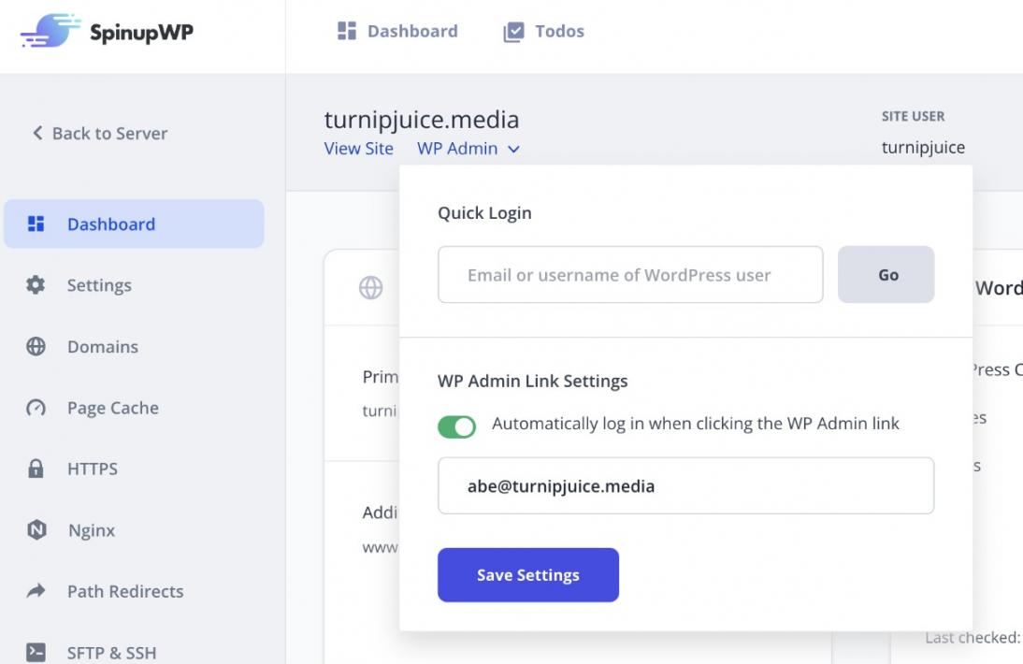The height and width of the screenshot is (664, 1023).
Task: Click the SpinupWP logo
Action: [107, 31]
